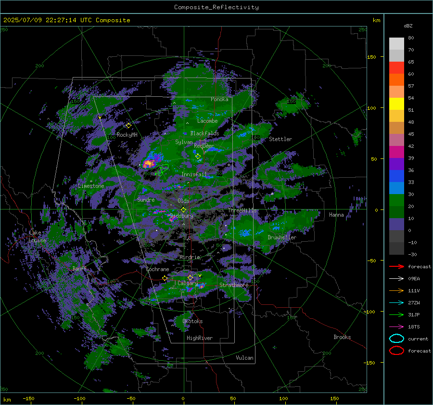Select the Lake Louise label
Viewport: 433px width, 405px height.
pyautogui.click(x=37, y=236)
